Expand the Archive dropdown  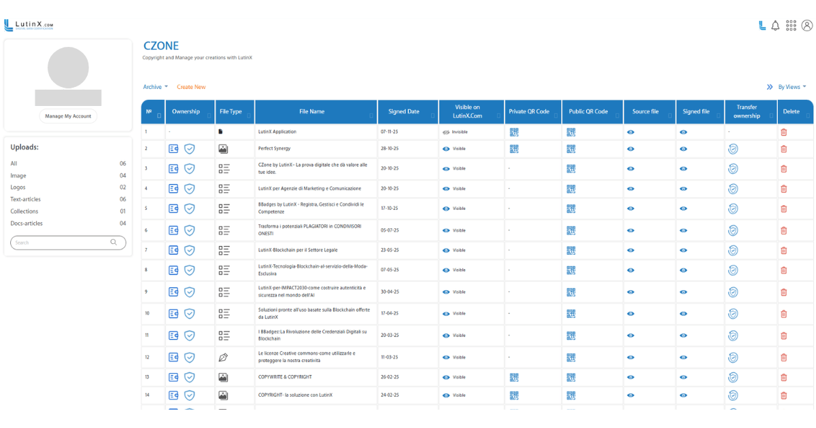(156, 87)
